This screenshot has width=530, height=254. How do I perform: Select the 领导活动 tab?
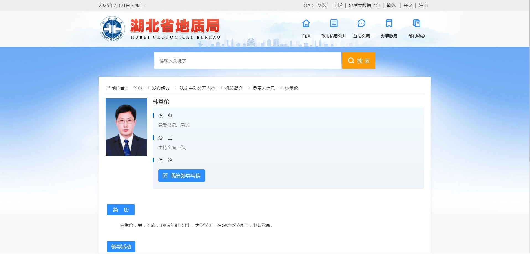click(121, 247)
